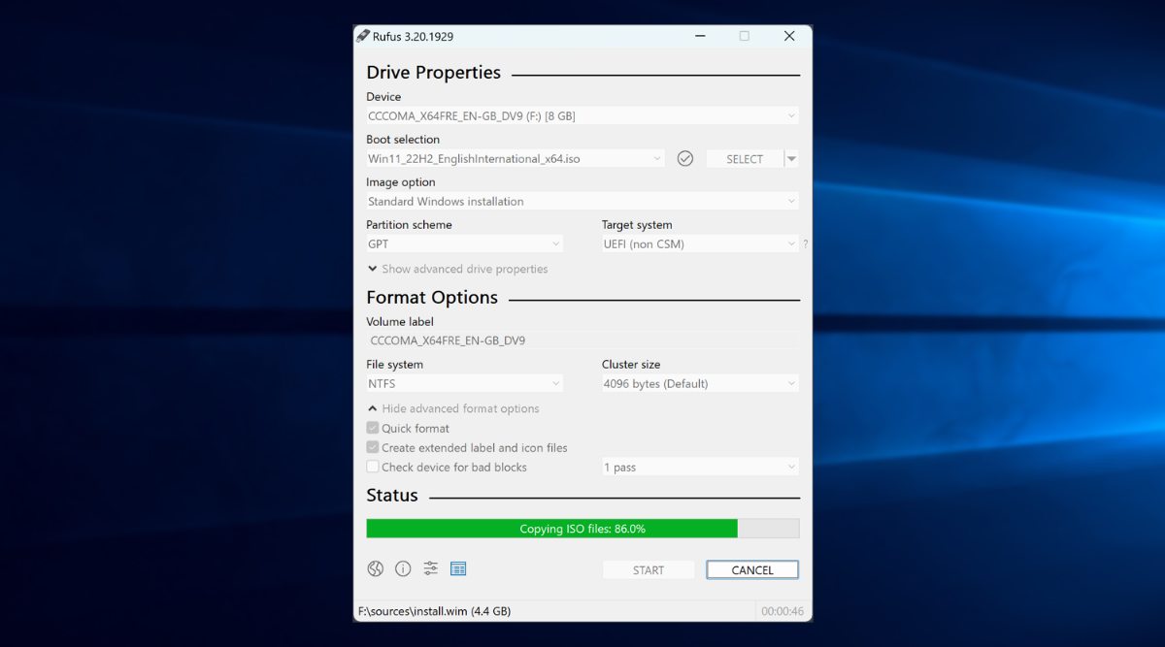Click the ISO checksum checkmark icon
Screen dimensions: 1165x647
coord(685,158)
